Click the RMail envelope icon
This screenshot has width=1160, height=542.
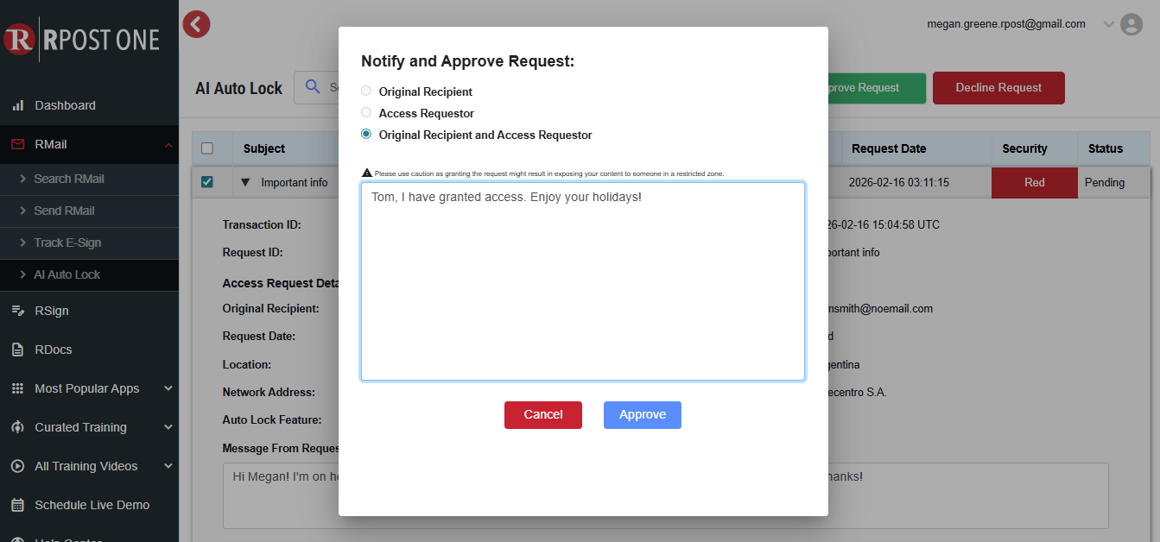coord(17,144)
